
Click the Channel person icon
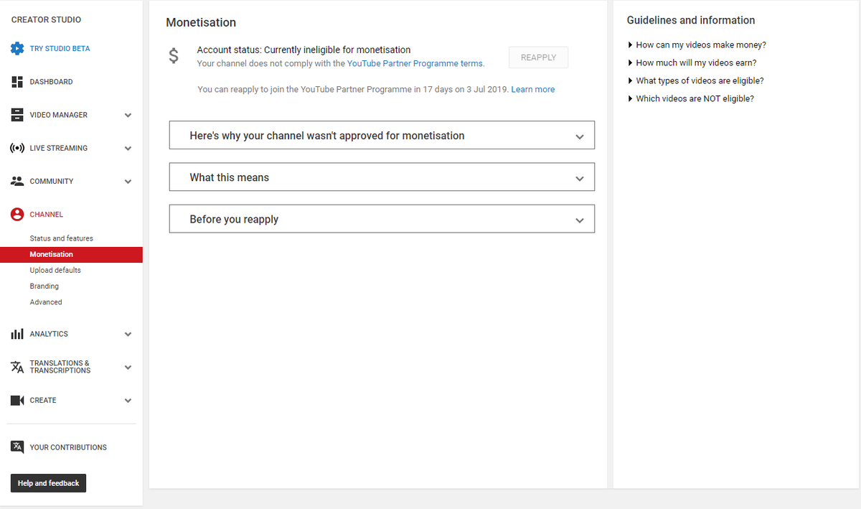[17, 214]
